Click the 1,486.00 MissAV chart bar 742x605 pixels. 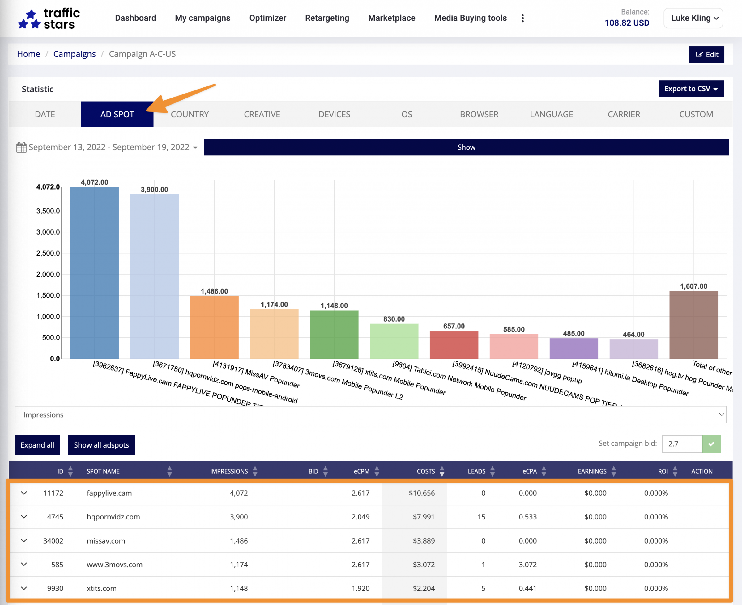(214, 327)
